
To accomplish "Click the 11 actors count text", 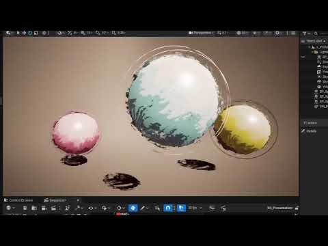I will 310,123.
